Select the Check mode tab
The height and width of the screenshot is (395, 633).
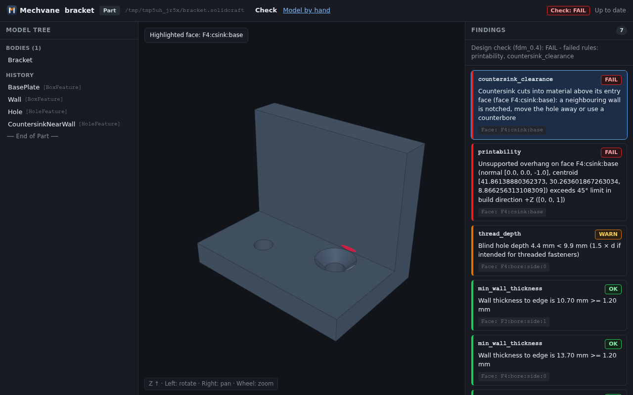coord(266,10)
